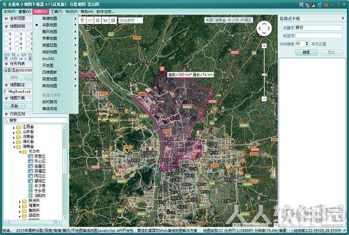
Task: Close the 信息点下载 panel
Action: [343, 19]
